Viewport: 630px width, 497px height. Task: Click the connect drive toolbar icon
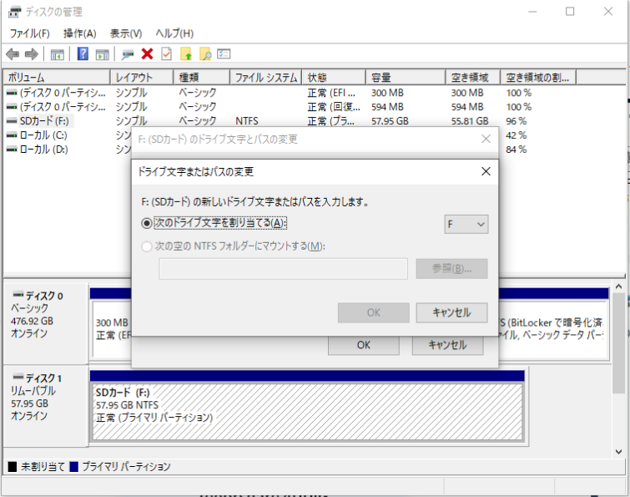[128, 54]
